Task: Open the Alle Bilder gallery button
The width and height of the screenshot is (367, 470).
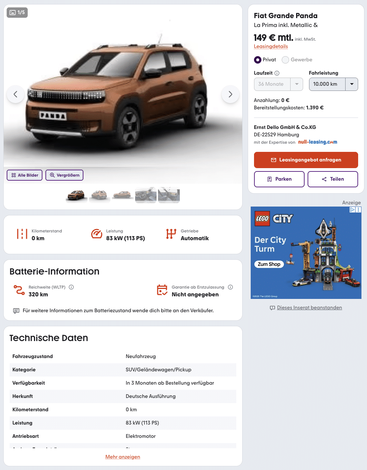Action: [25, 175]
